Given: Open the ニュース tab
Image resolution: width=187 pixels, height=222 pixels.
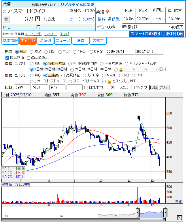Looking at the screenshot, I should click(x=63, y=41).
